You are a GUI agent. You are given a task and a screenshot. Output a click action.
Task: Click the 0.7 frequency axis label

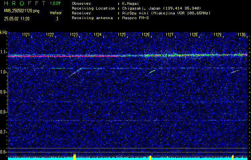click(3, 132)
